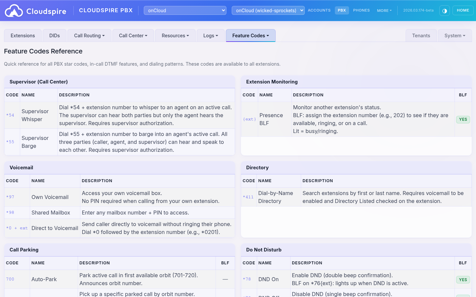Expand the MORE menu in the header
476x297 pixels.
tap(384, 10)
